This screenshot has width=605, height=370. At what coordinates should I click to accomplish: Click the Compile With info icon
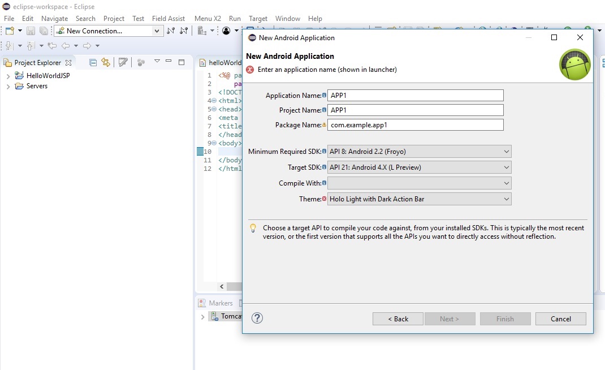[324, 183]
